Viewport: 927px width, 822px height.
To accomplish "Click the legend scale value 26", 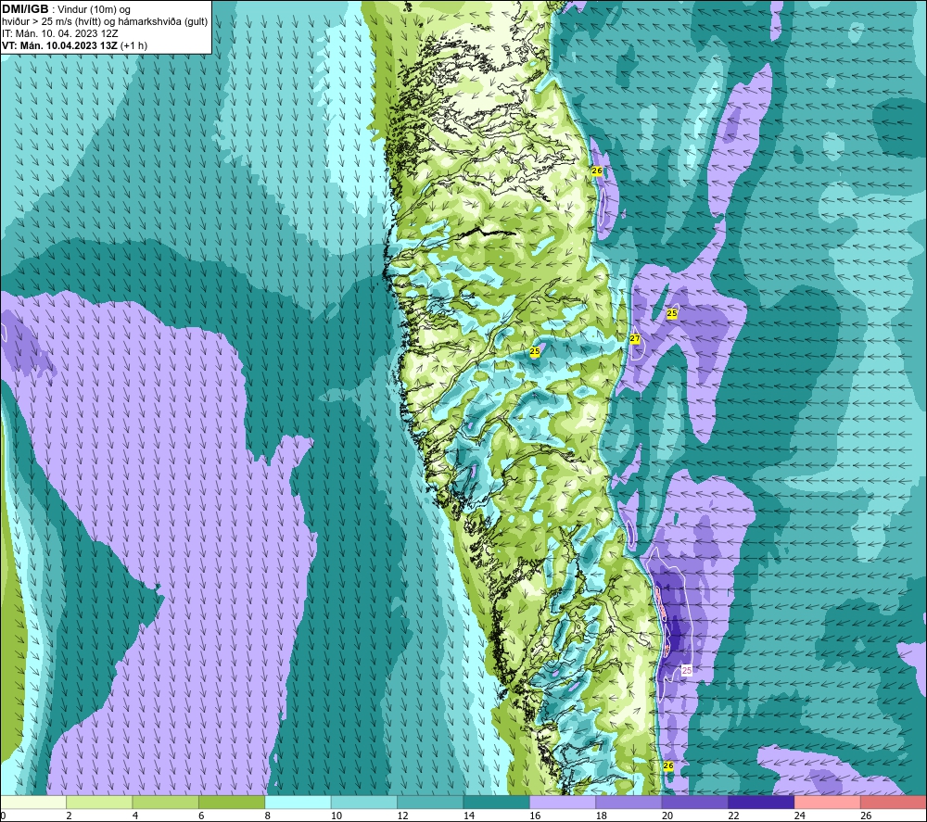I will click(866, 816).
